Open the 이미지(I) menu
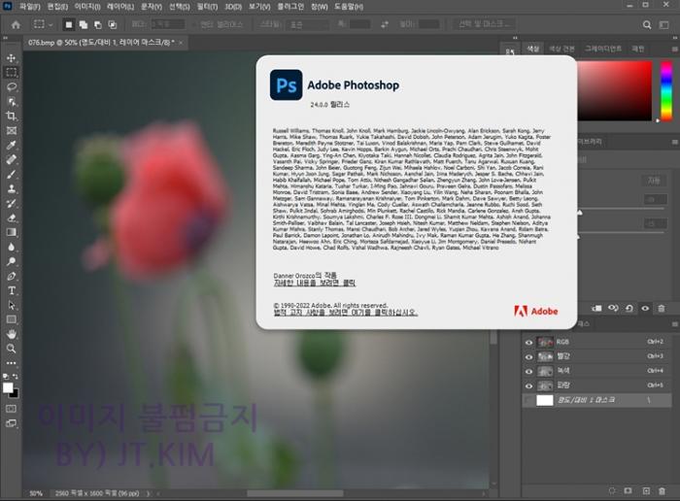 [87, 7]
